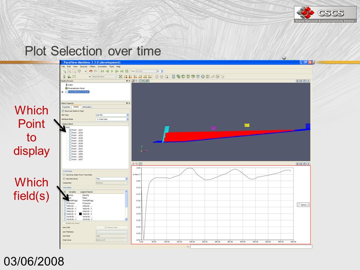Open the Sources menu

point(84,67)
